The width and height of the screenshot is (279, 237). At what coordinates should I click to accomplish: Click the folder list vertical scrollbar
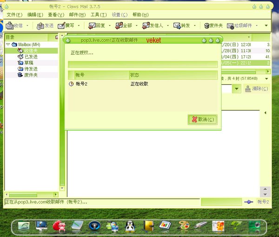pos(62,112)
